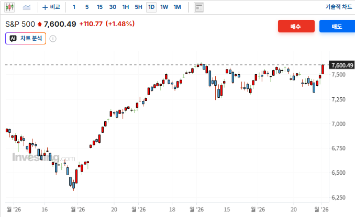Click the S&P 500 title text
Screen dimensions: 355x217
click(x=20, y=24)
